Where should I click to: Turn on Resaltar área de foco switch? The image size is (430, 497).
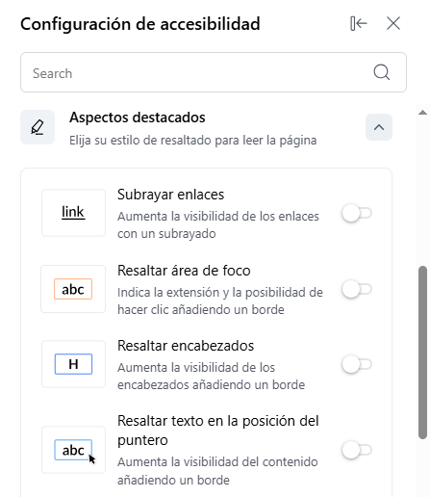[357, 289]
